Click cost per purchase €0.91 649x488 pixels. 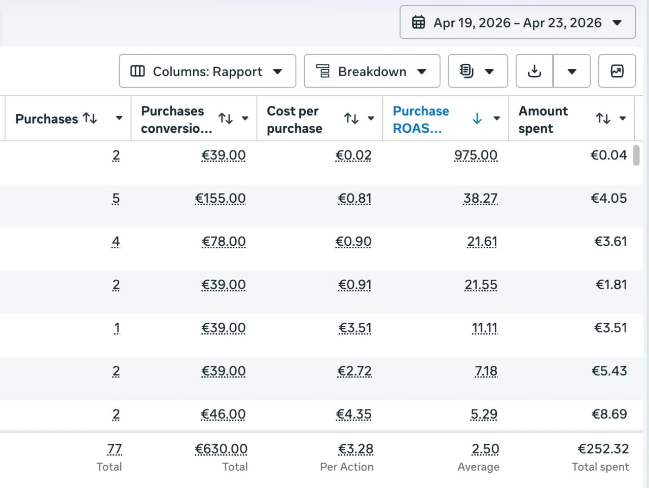[354, 285]
